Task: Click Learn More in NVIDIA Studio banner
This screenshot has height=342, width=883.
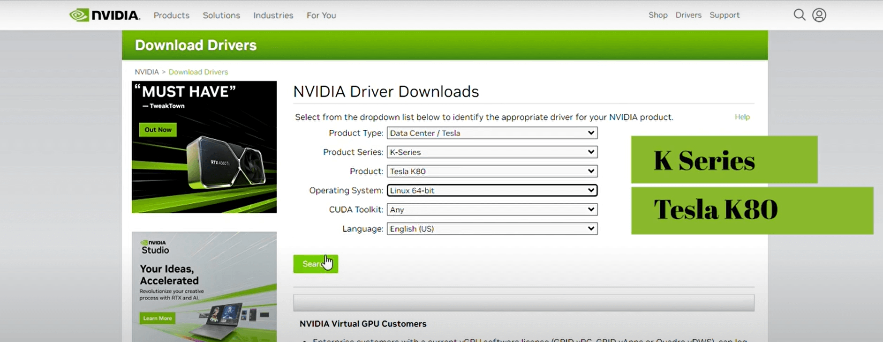Action: (157, 319)
